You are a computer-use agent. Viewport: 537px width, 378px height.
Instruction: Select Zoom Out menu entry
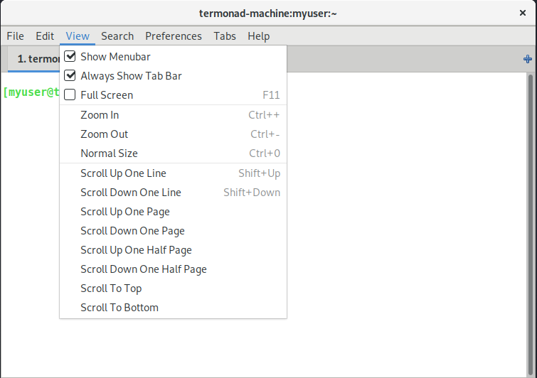(173, 134)
